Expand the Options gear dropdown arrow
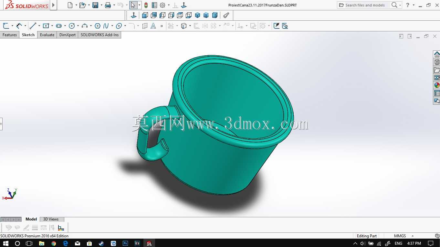440x247 pixels. [169, 5]
